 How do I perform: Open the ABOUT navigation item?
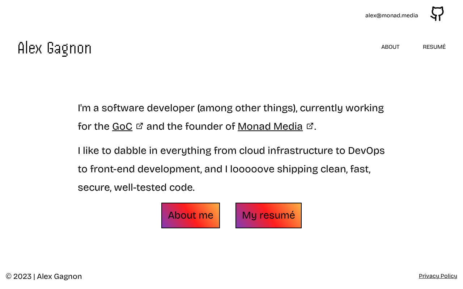tap(390, 47)
